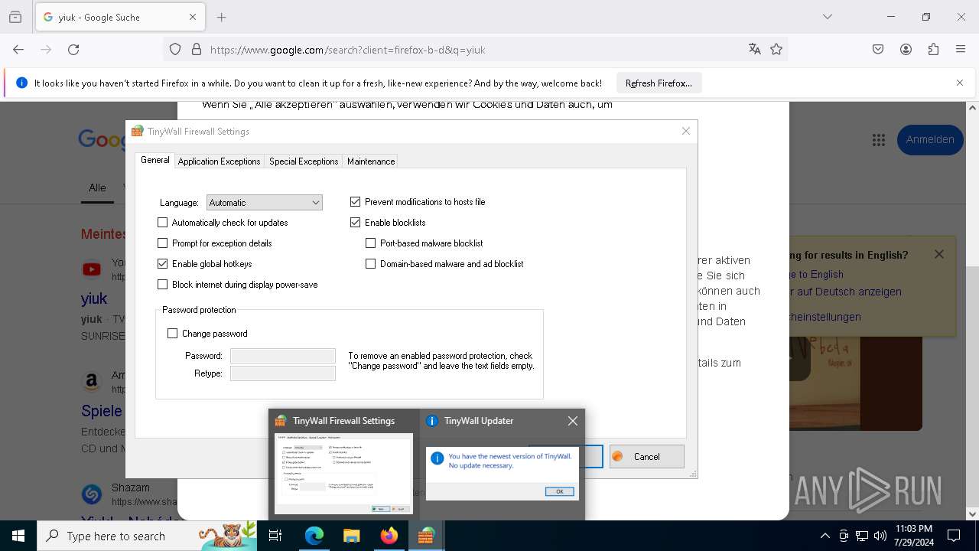Uncheck Enable global hotkeys
This screenshot has width=979, height=551.
[x=162, y=264]
